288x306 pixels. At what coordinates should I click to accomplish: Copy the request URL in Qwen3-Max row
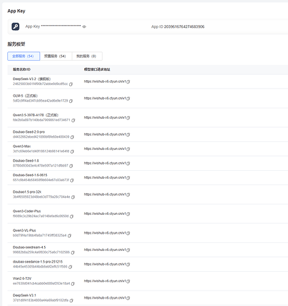click(x=128, y=149)
